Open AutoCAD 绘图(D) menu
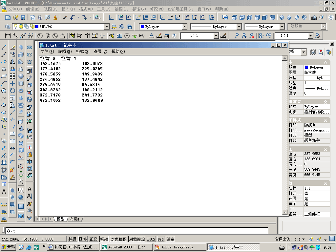Image resolution: width=336 pixels, height=252 pixels. 121,9
